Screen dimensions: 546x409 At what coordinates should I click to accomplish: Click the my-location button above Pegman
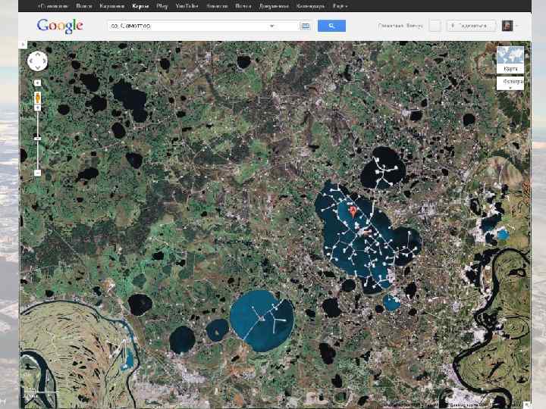pyautogui.click(x=38, y=83)
